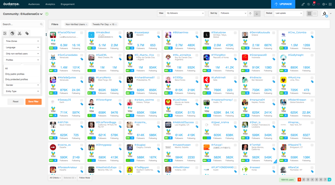This screenshot has height=185, width=335.
Task: Click tag icon on @LaFeltrinelli card
Action: coord(235,82)
